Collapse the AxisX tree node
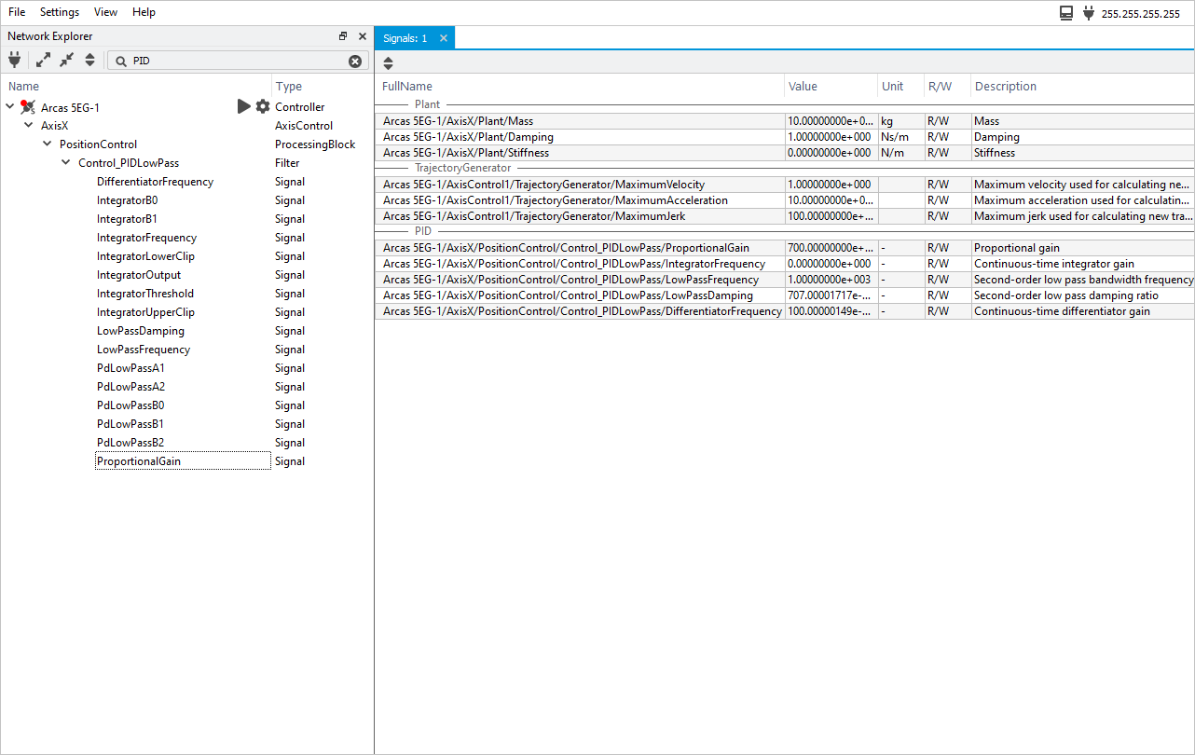Screen dimensions: 1195x755 pos(29,126)
